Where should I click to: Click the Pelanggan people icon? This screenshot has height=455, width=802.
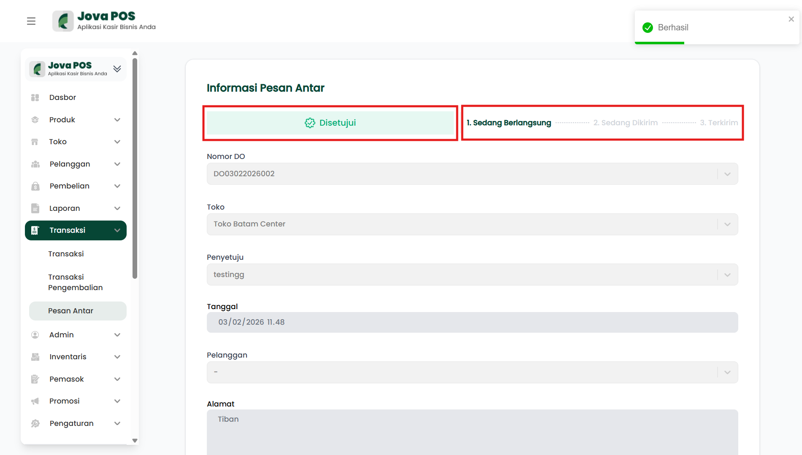point(35,164)
